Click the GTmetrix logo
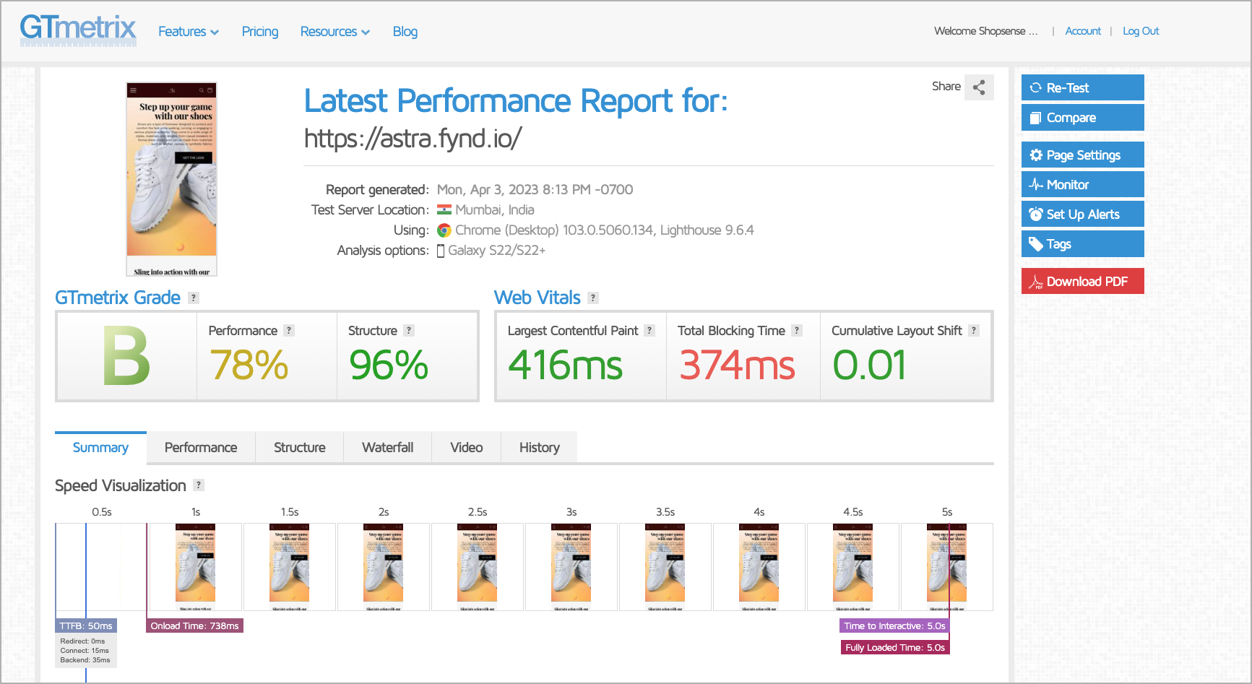 (x=78, y=30)
